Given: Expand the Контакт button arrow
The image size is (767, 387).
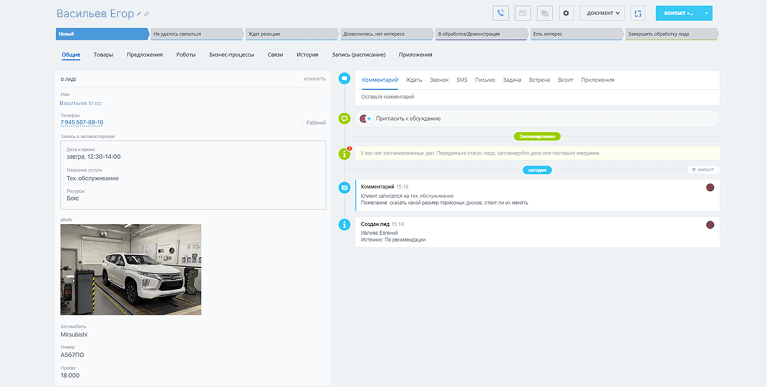Looking at the screenshot, I should [706, 13].
